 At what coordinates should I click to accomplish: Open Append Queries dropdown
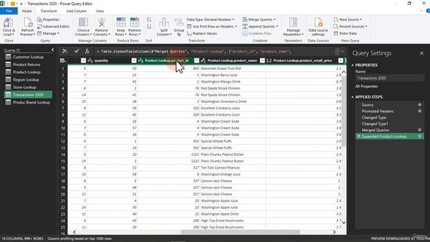click(260, 26)
